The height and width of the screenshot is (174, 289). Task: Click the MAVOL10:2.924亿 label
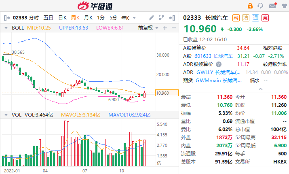click(129, 115)
